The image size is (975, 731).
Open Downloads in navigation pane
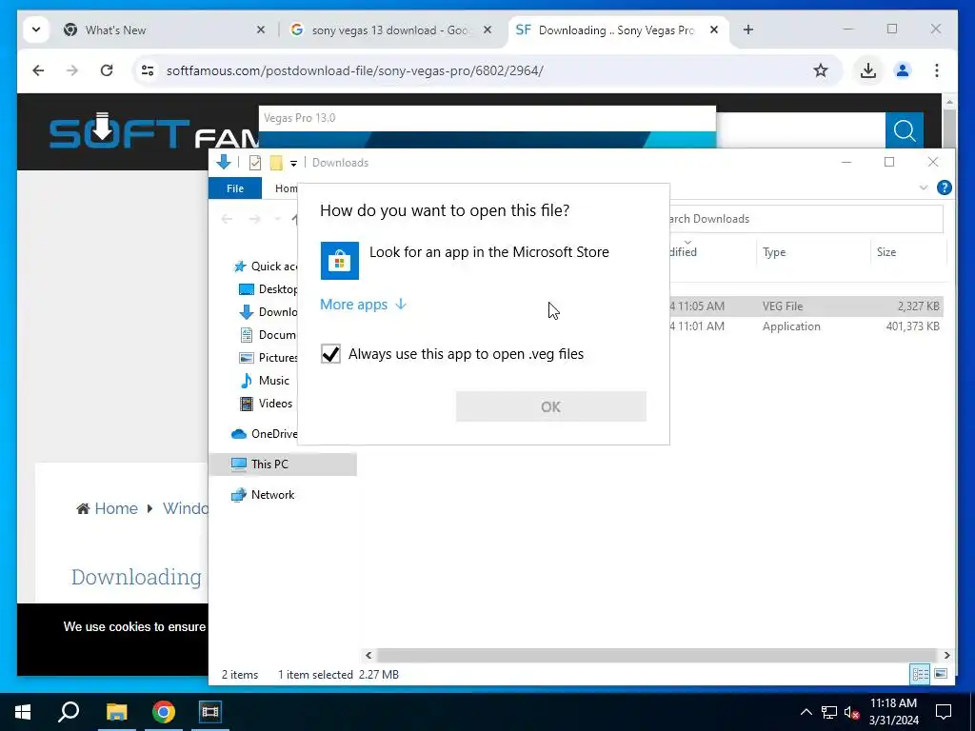pyautogui.click(x=269, y=312)
